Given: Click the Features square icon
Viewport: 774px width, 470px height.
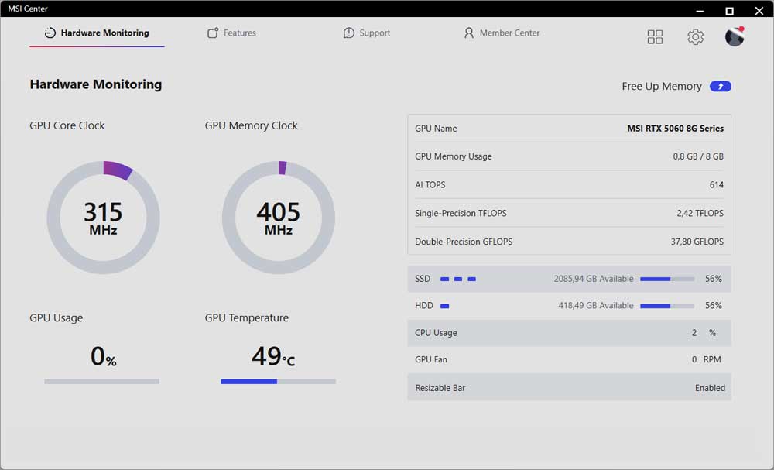Looking at the screenshot, I should tap(212, 33).
